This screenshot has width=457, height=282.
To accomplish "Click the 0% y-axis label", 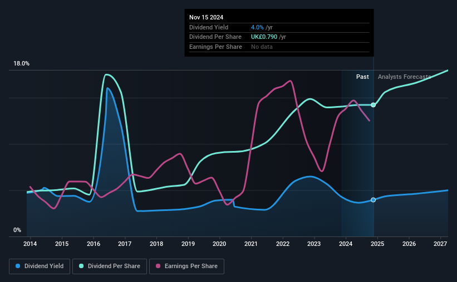I will tap(17, 230).
